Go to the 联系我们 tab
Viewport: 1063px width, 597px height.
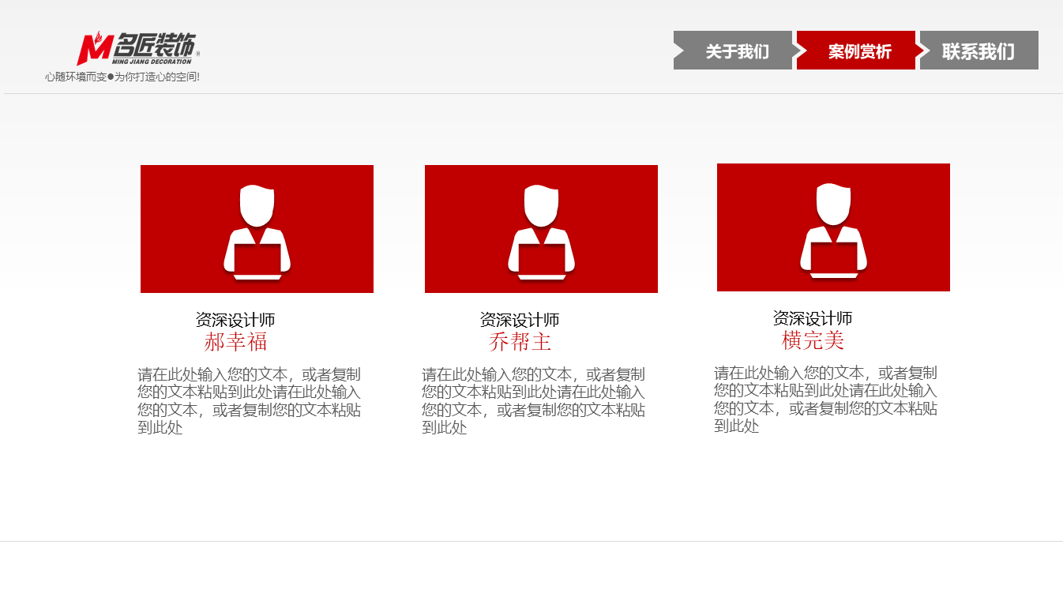click(978, 51)
